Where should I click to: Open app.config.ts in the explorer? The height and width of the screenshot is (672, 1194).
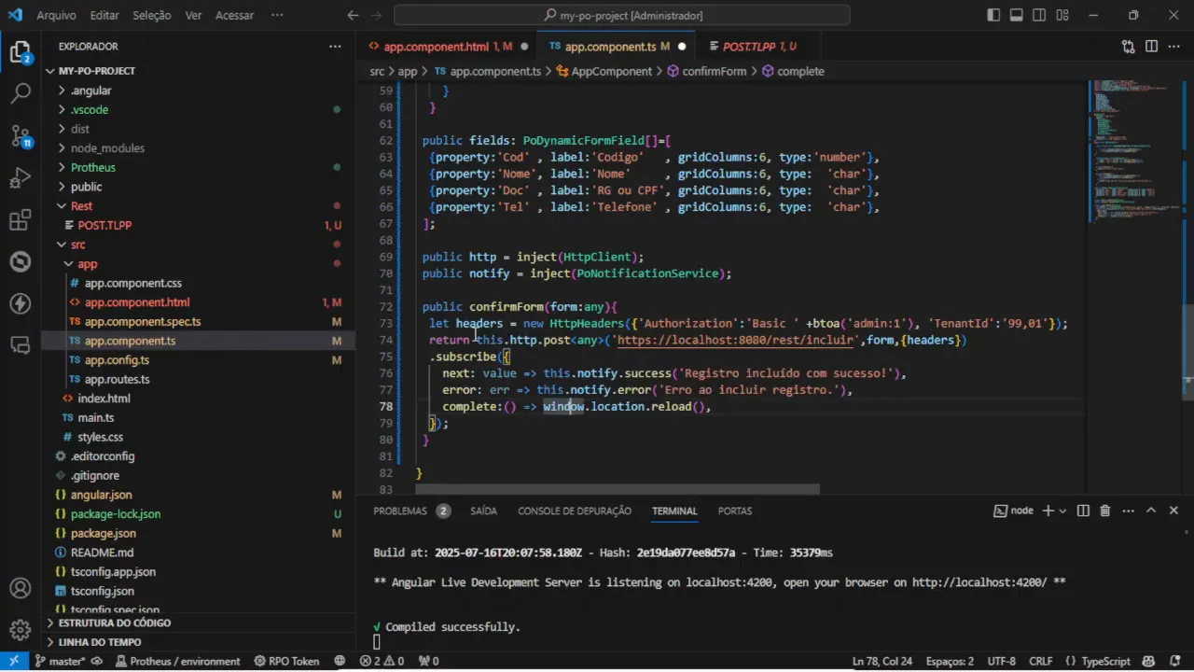pyautogui.click(x=117, y=360)
